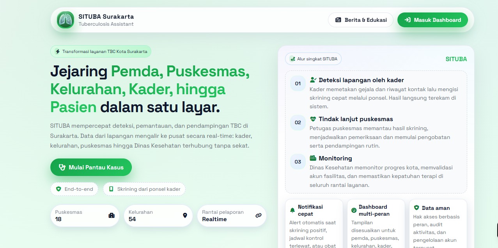Image resolution: width=498 pixels, height=248 pixels.
Task: Click the phone icon beside Skrining dari ponsel kader
Action: 111,189
